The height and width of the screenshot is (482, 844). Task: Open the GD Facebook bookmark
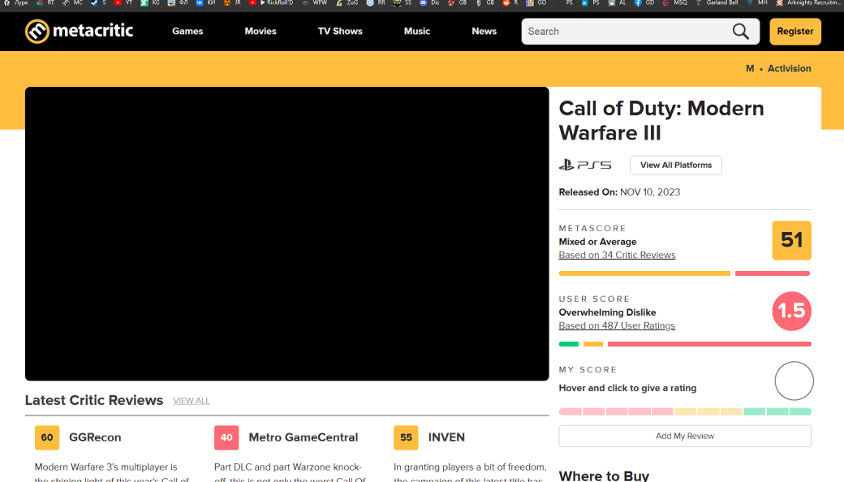(x=644, y=2)
